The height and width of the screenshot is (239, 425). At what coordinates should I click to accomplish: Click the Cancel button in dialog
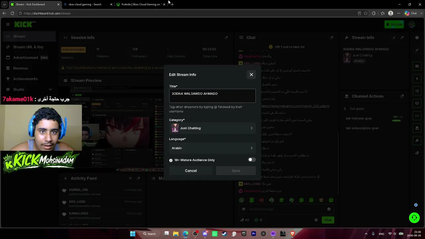point(191,171)
